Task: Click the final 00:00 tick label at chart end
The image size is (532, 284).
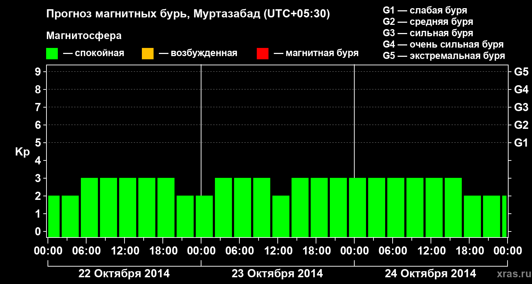Action: [x=508, y=251]
